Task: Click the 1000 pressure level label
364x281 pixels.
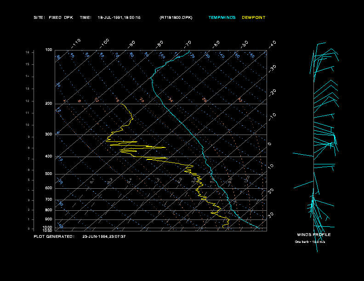Action: [48, 227]
